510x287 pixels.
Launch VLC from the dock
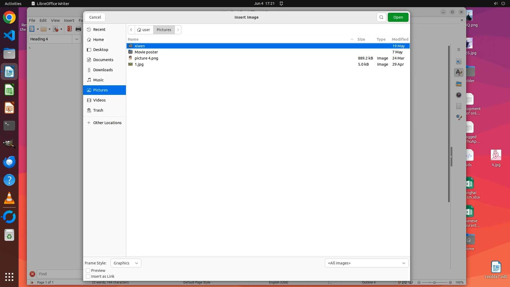[x=9, y=198]
